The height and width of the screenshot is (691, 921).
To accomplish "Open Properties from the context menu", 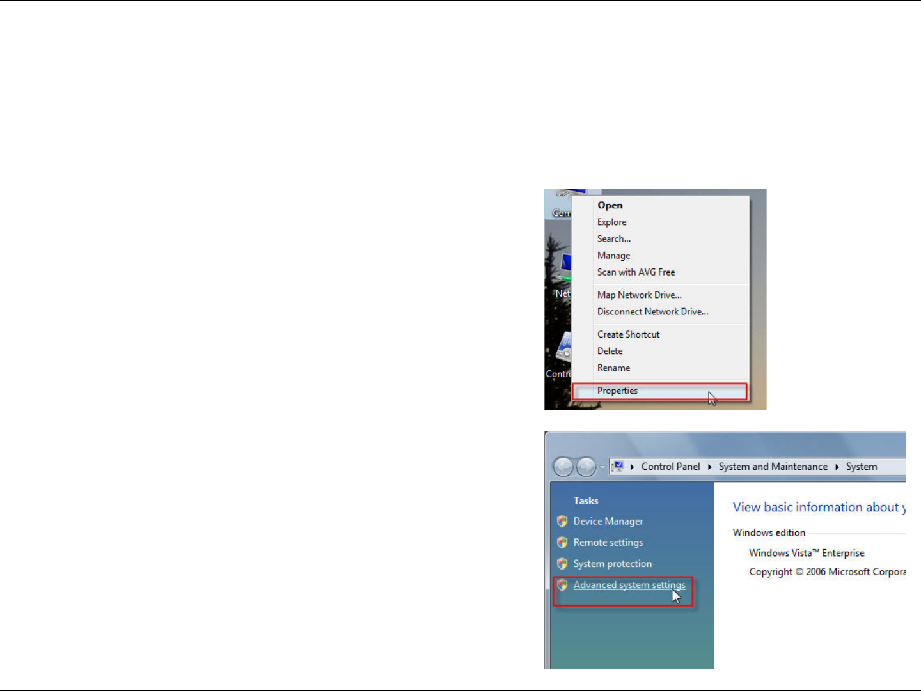I will pyautogui.click(x=659, y=391).
